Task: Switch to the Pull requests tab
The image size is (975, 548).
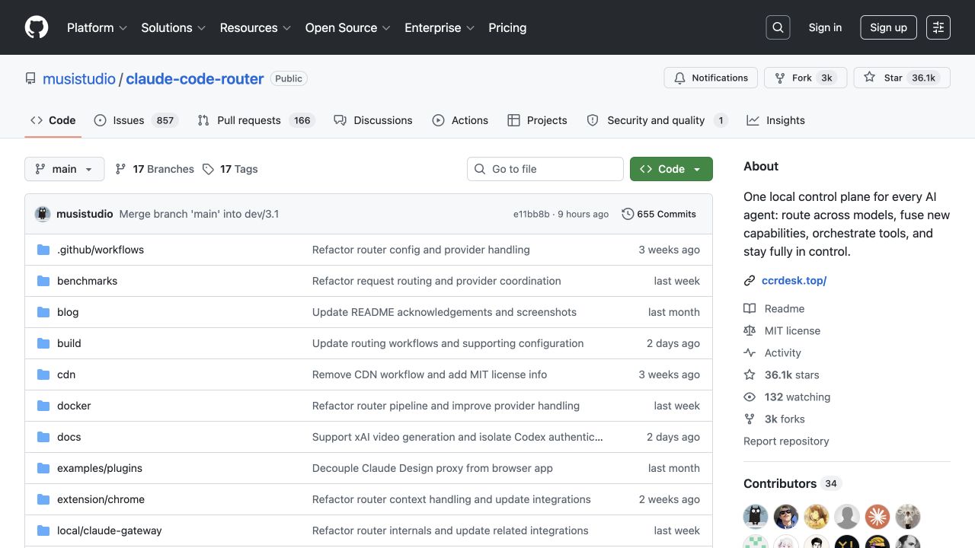Action: click(x=255, y=120)
